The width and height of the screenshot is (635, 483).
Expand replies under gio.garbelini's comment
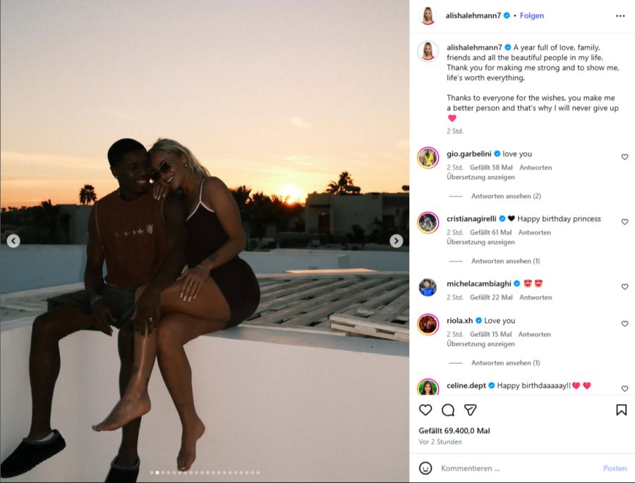click(506, 196)
